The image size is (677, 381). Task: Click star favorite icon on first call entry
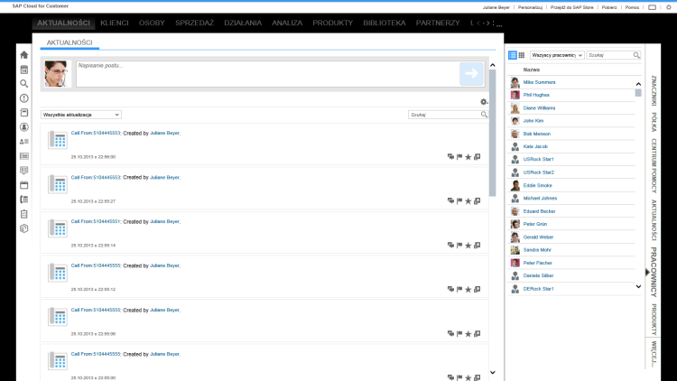pyautogui.click(x=468, y=157)
